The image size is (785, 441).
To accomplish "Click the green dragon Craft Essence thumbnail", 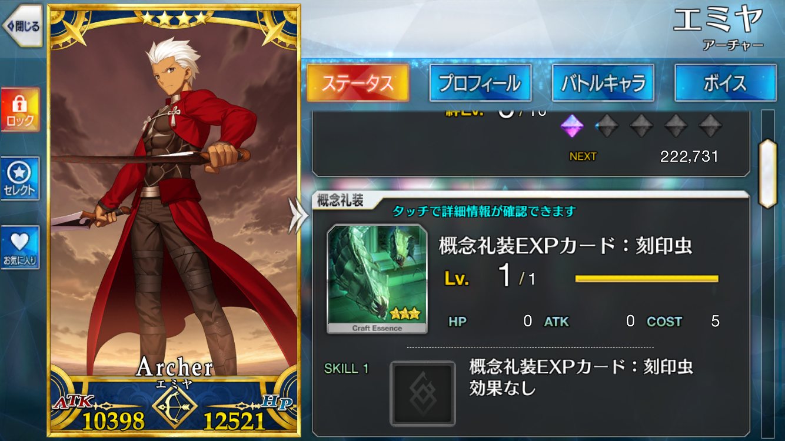I will tap(377, 279).
